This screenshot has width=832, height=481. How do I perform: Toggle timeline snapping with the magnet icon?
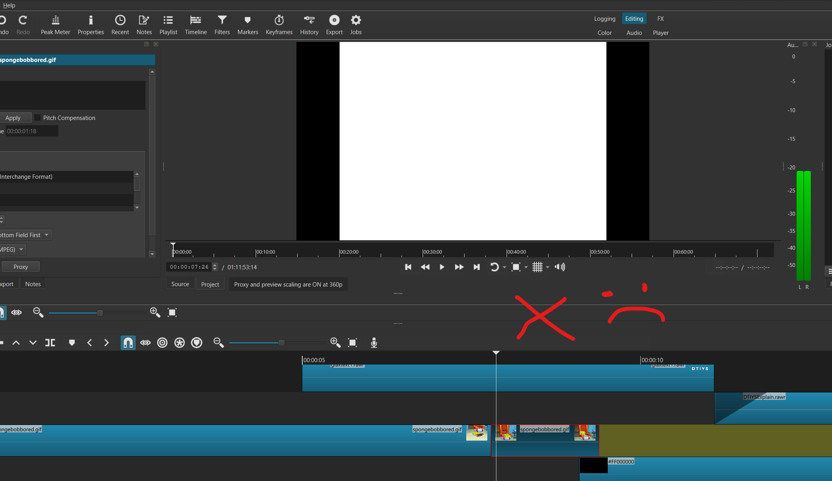pos(128,342)
